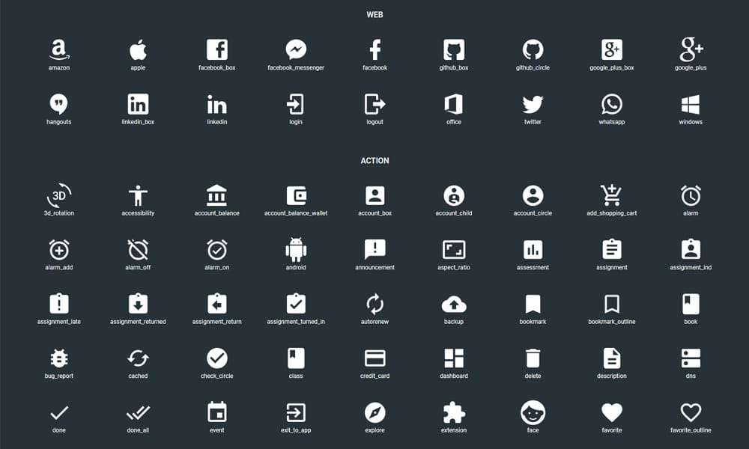Select the assessment chart icon

click(533, 249)
